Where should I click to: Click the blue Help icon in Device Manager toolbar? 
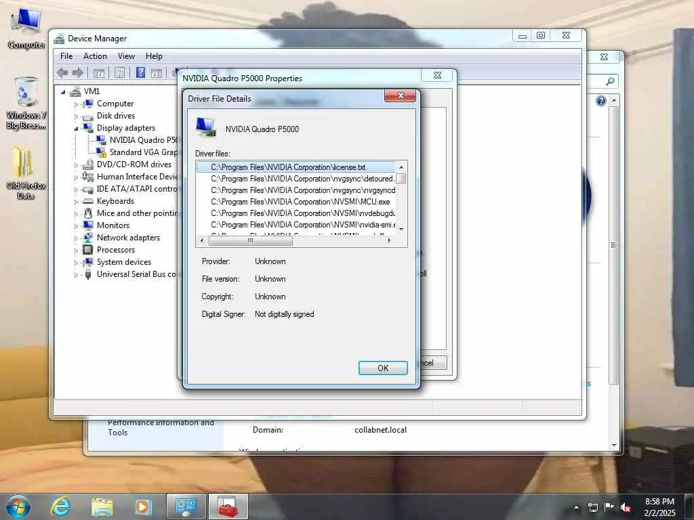pos(141,72)
